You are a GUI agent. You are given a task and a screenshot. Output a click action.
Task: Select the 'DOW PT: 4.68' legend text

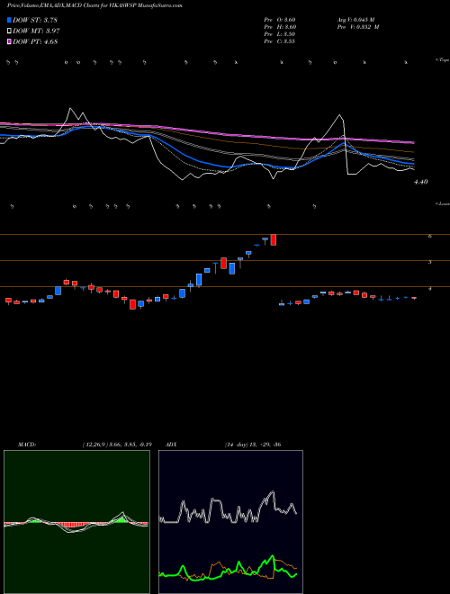click(35, 42)
